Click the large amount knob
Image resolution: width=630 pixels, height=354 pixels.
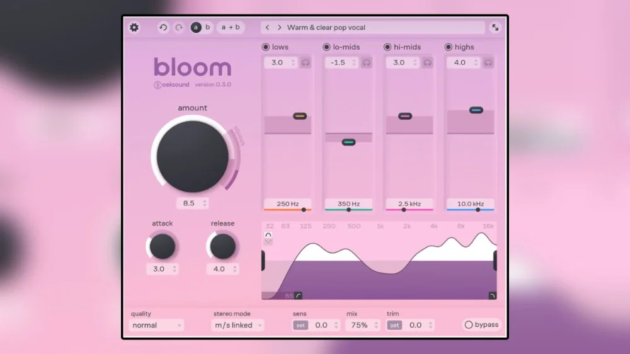click(x=192, y=156)
